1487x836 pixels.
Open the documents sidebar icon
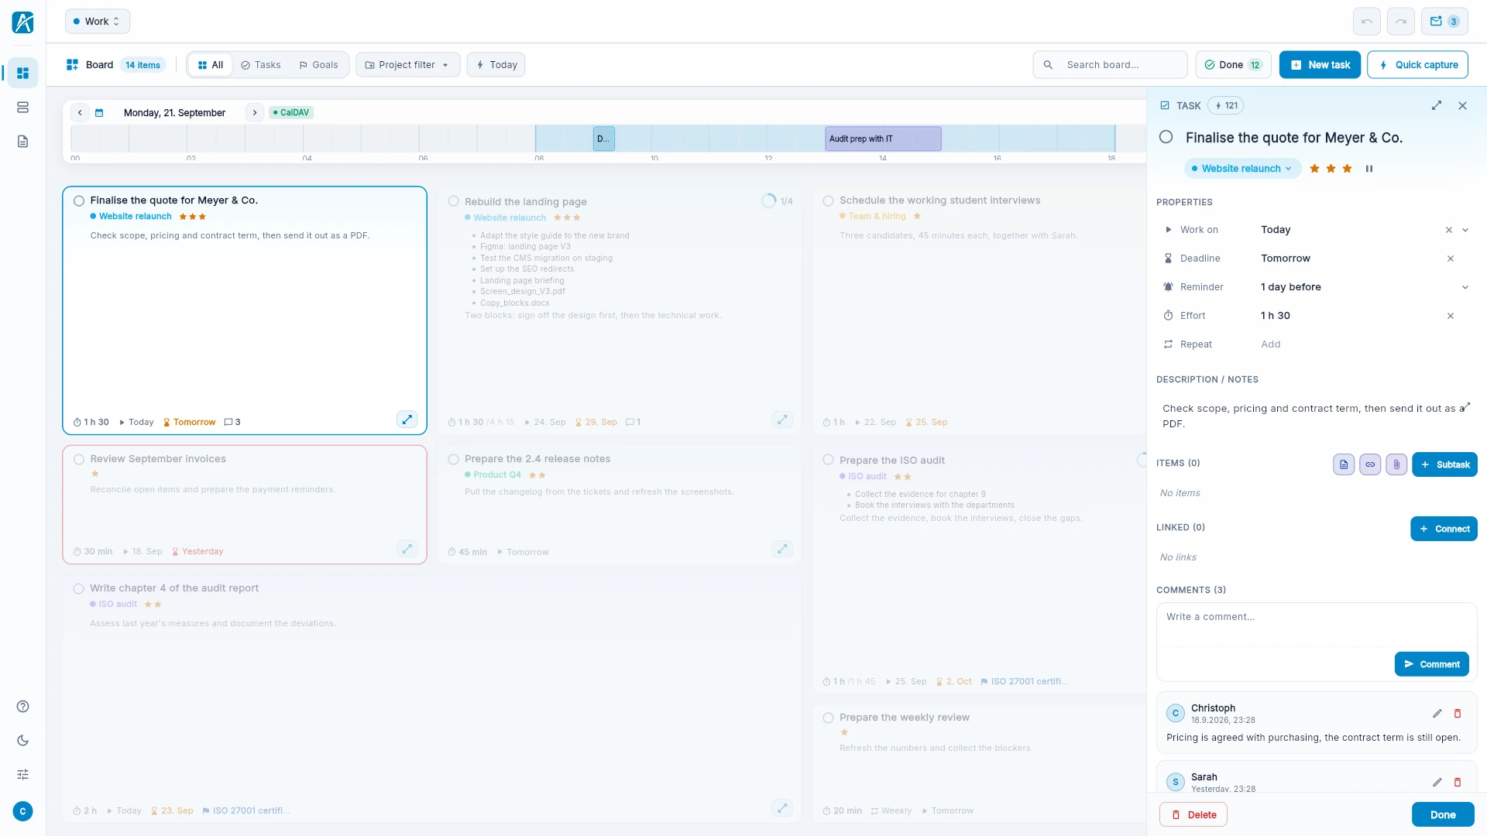(22, 141)
